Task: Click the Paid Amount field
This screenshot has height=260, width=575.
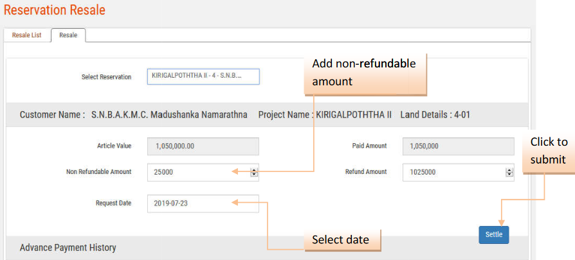Action: tap(458, 146)
